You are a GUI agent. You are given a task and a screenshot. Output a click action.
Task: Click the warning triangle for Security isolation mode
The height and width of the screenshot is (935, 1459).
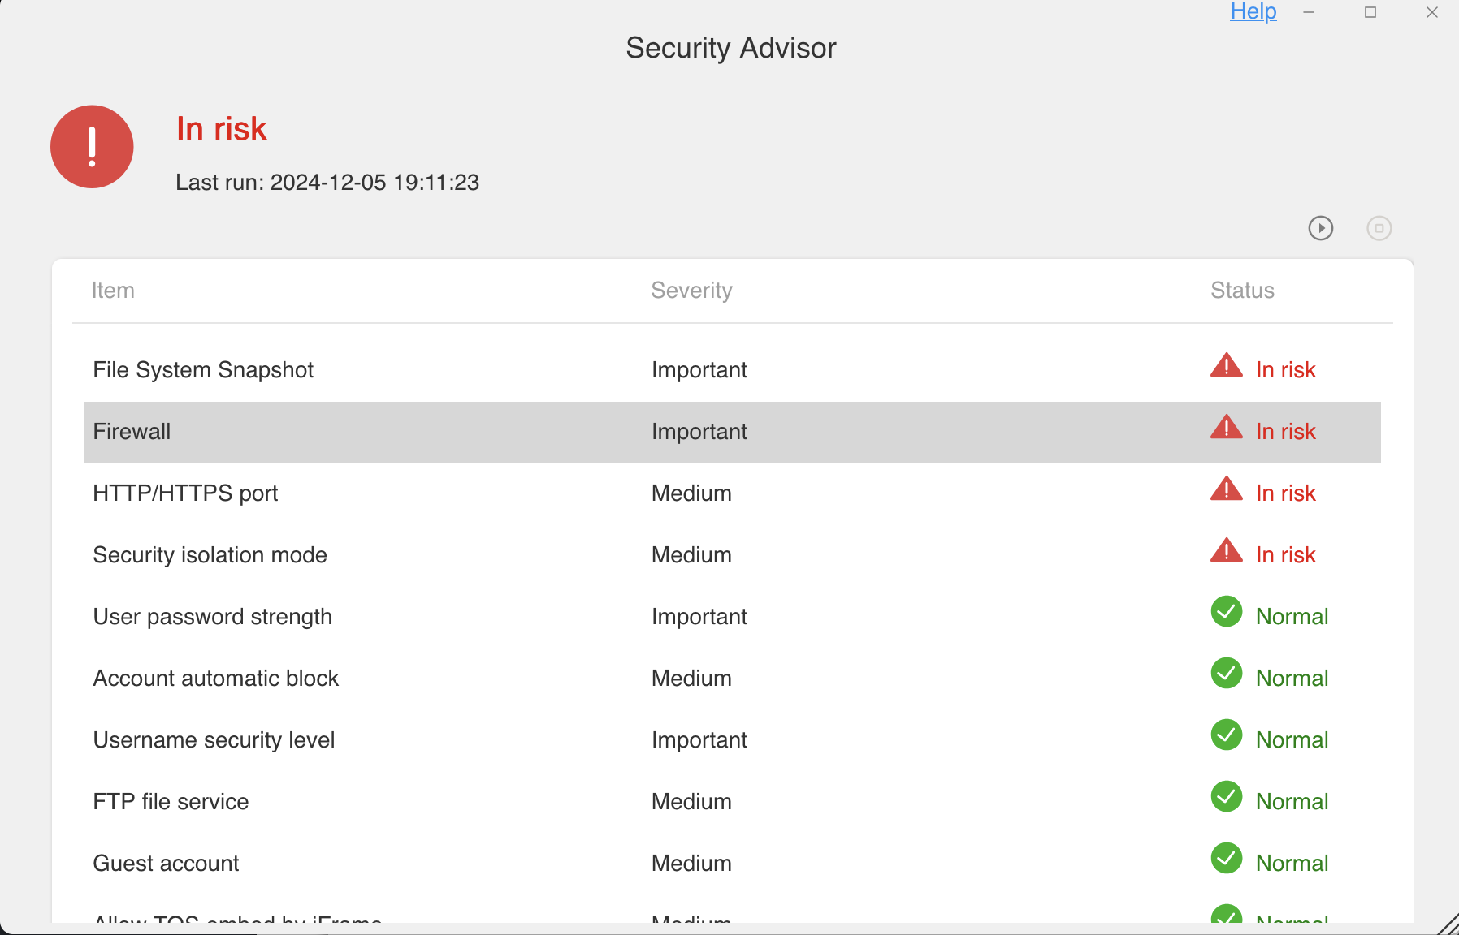[x=1225, y=552]
